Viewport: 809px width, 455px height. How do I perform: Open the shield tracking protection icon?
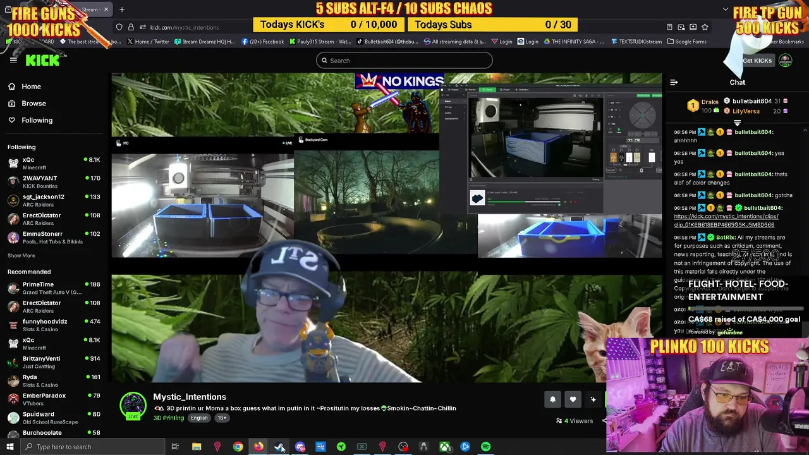click(x=119, y=27)
